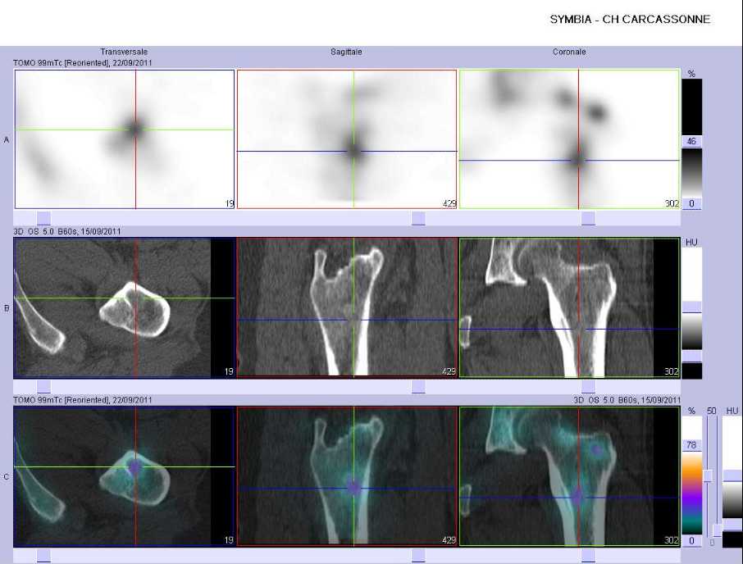Click the % label above row A color bar
This screenshot has height=564, width=743.
691,74
